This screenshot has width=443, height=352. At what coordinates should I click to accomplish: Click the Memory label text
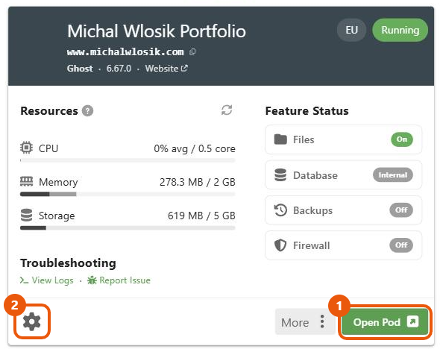58,182
